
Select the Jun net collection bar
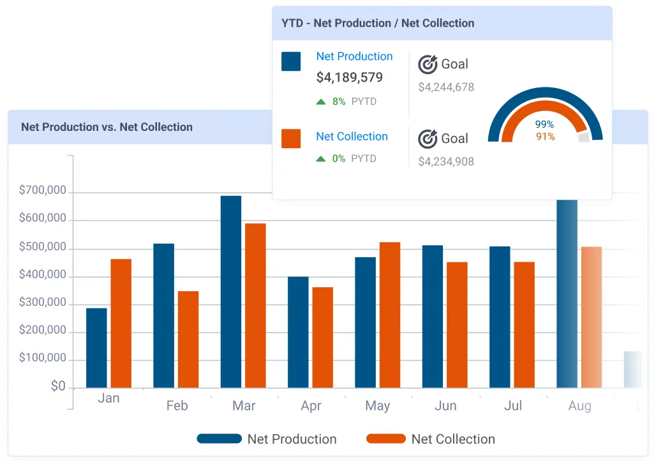458,325
